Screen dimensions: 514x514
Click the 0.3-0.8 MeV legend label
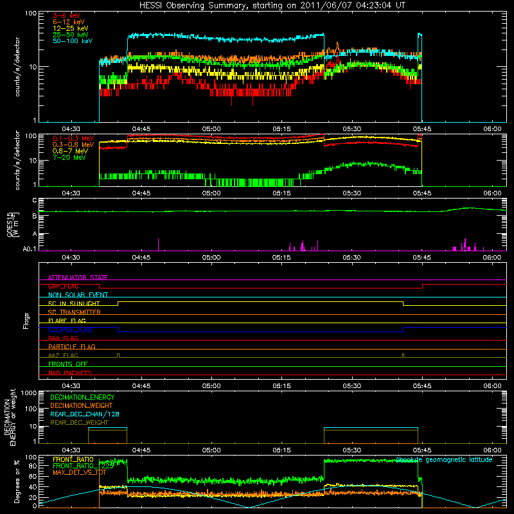[x=73, y=145]
